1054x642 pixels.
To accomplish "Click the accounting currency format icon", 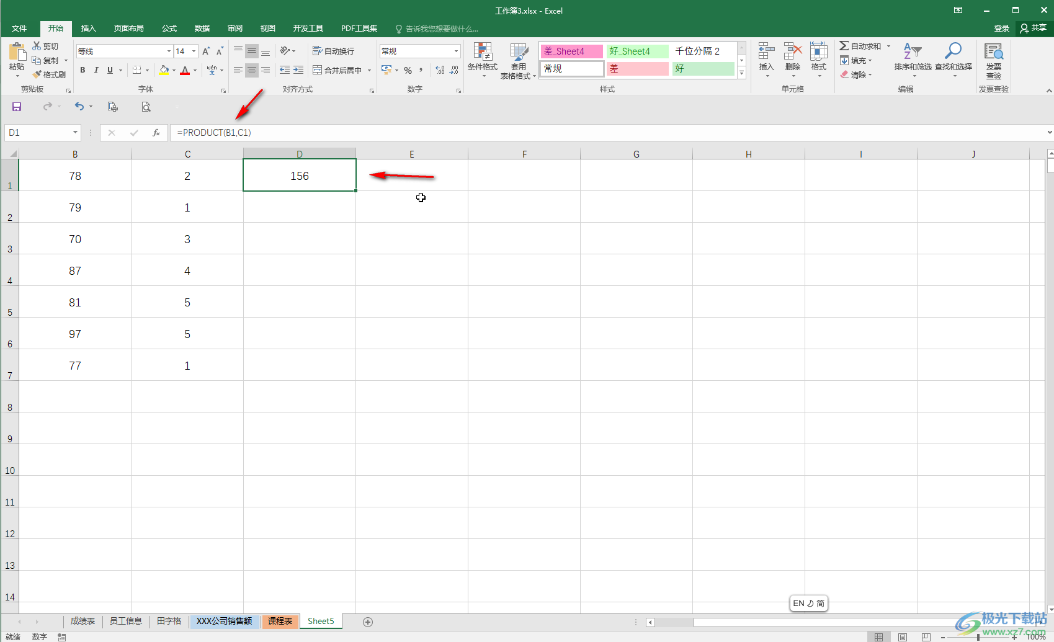I will tap(386, 70).
